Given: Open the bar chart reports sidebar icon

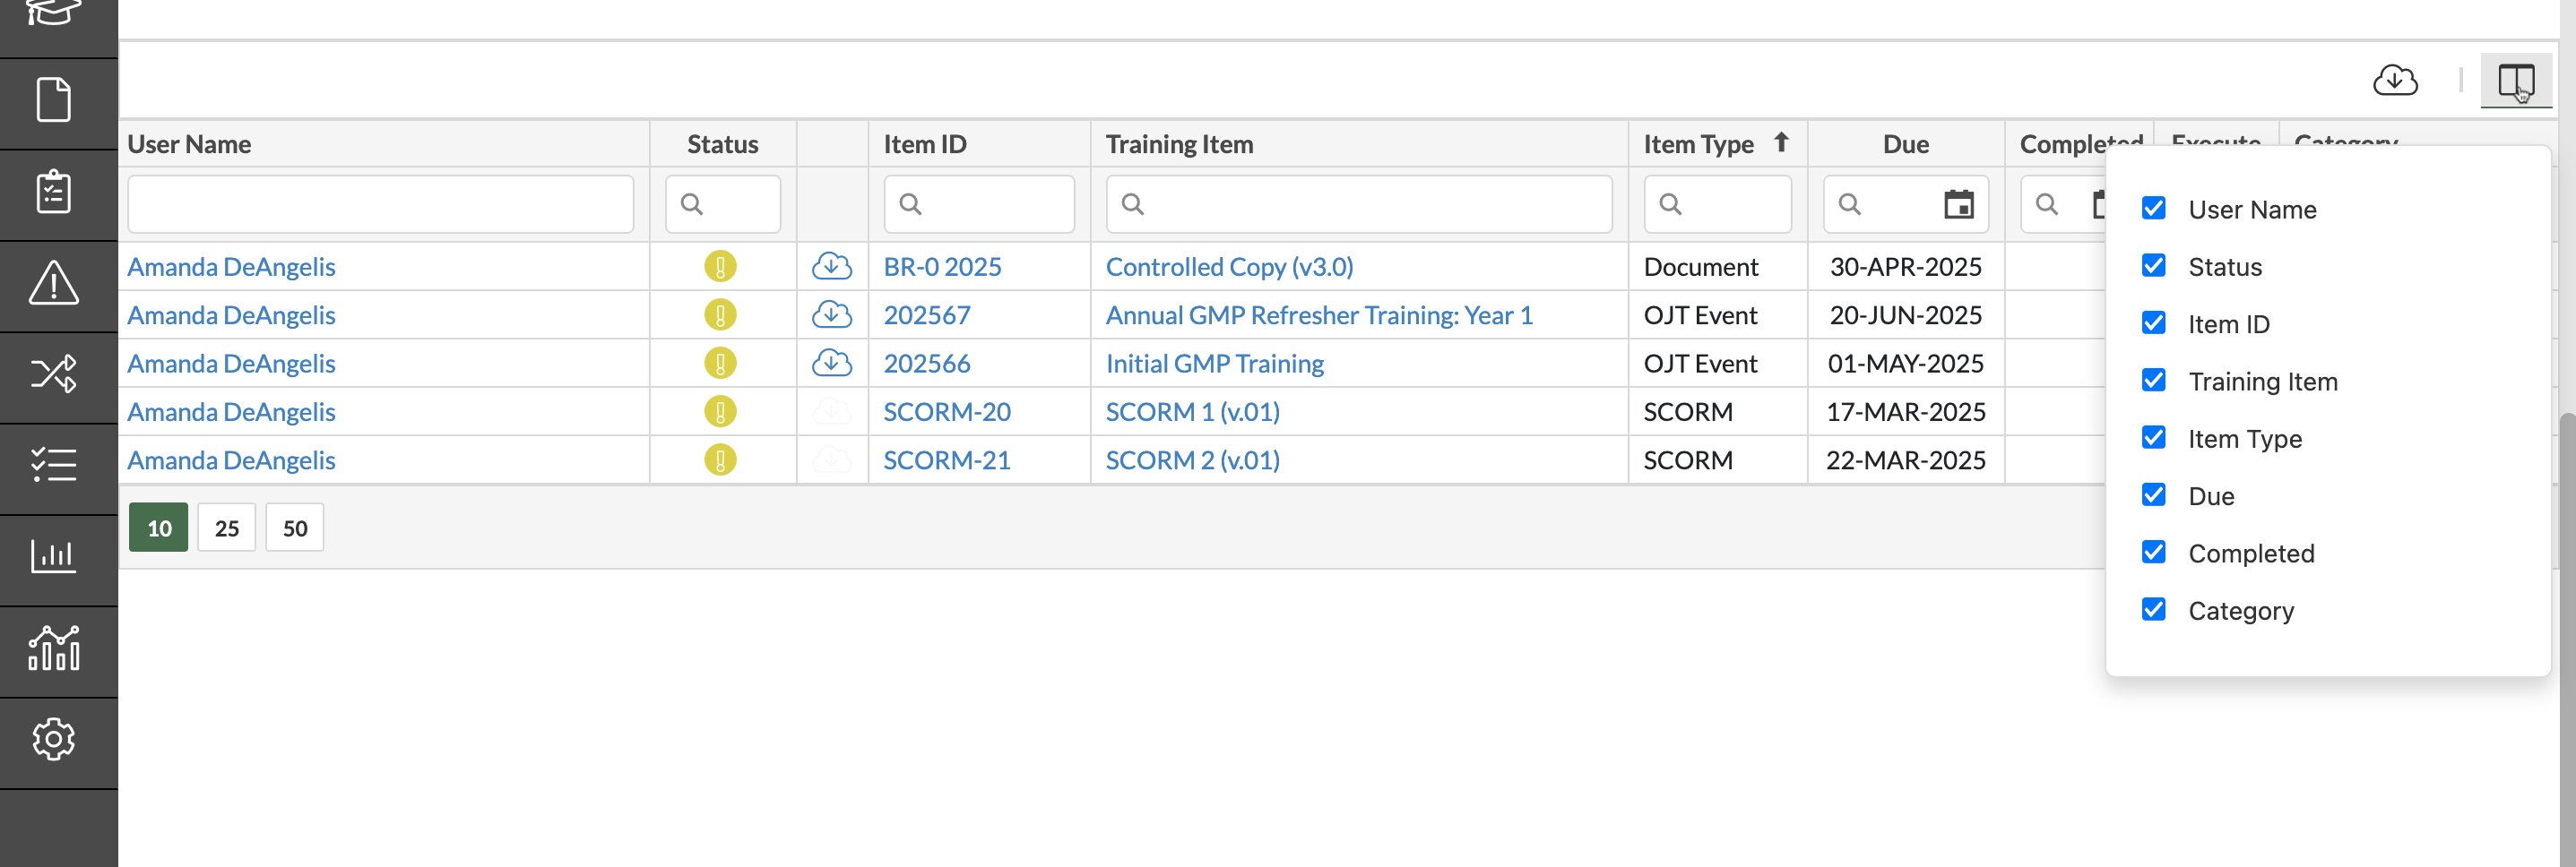Looking at the screenshot, I should click(x=54, y=555).
